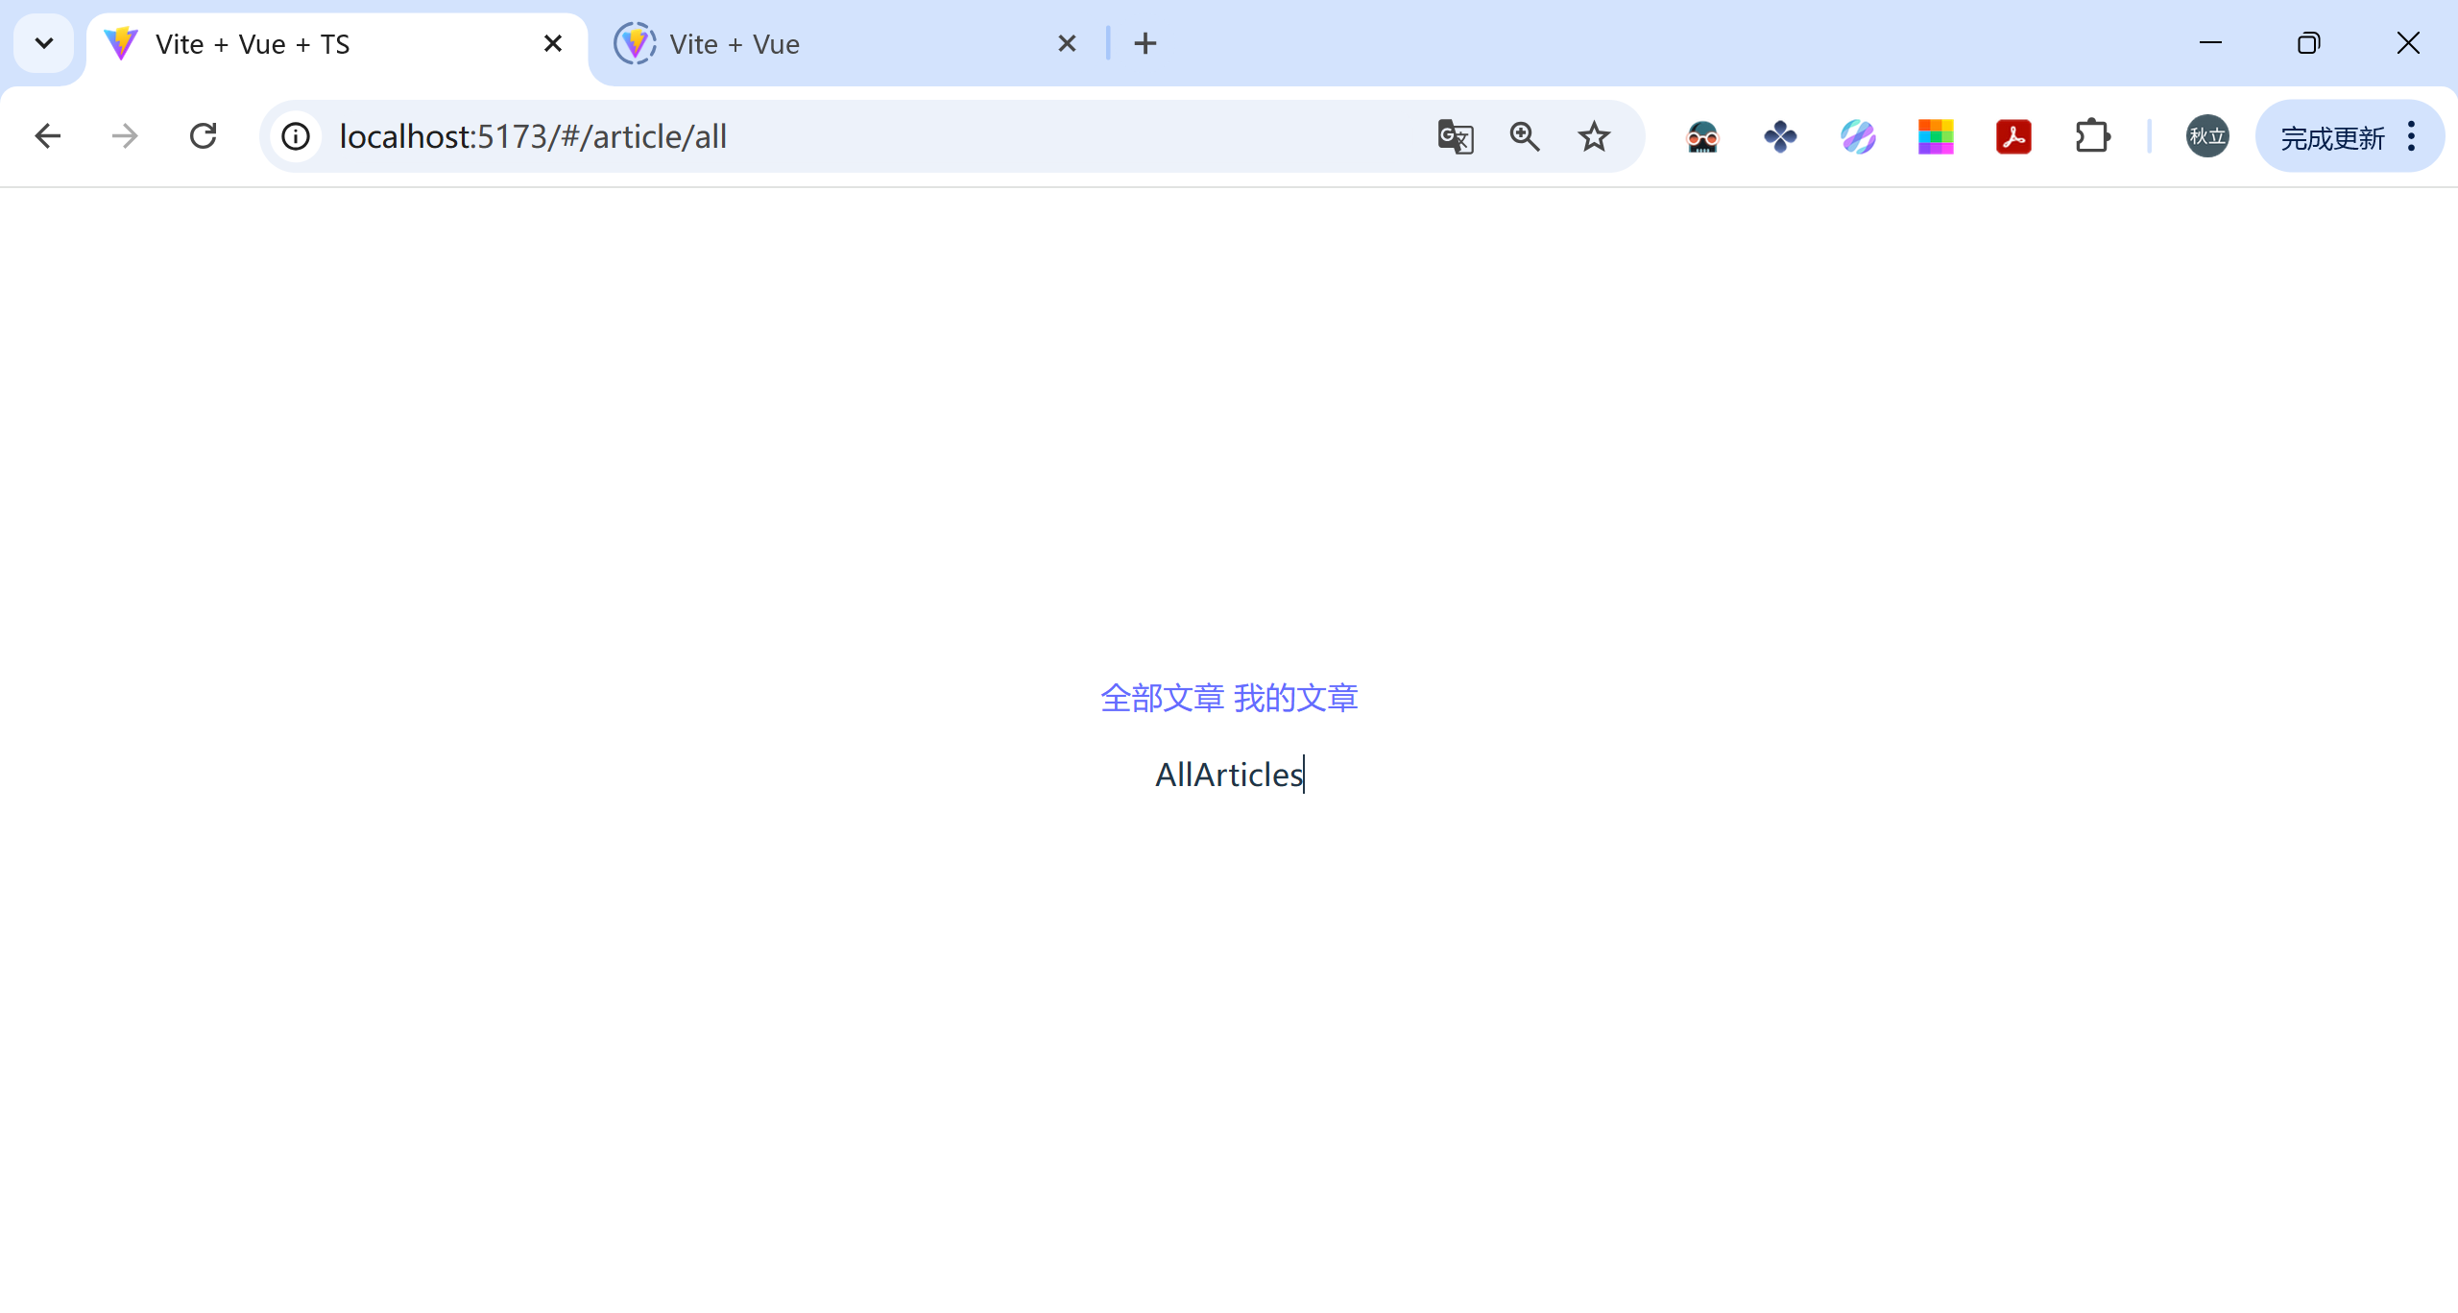2458x1313 pixels.
Task: Click the masked face extension icon
Action: coord(1702,137)
